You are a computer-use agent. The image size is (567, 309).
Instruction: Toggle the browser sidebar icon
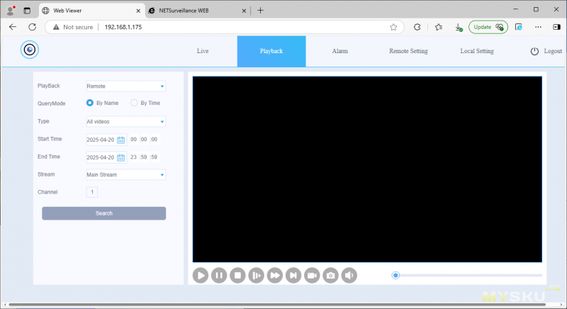(x=556, y=27)
